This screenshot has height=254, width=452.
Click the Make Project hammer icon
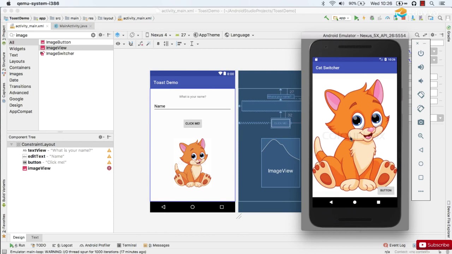coord(326,18)
